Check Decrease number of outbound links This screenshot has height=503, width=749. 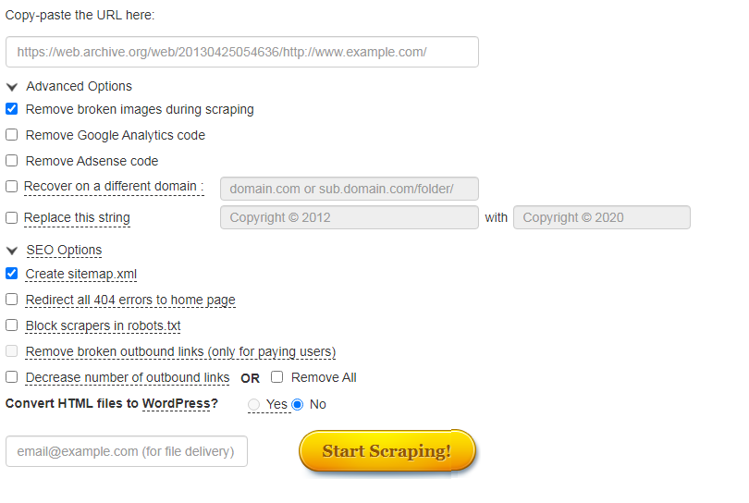tap(11, 377)
